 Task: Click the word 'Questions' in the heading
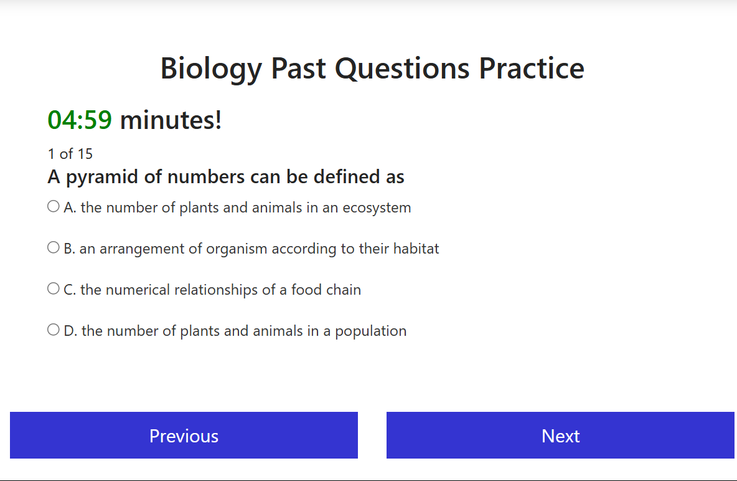pyautogui.click(x=402, y=69)
